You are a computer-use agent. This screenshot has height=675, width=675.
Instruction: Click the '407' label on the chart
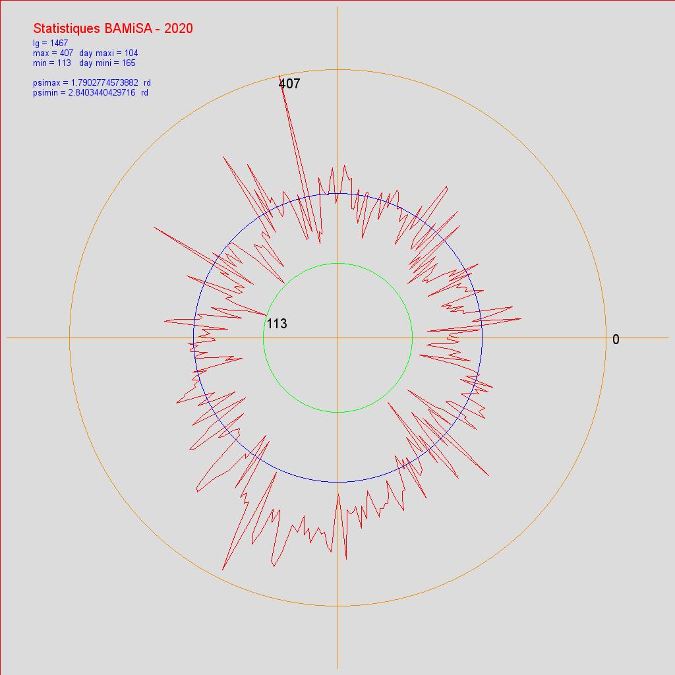coord(289,84)
